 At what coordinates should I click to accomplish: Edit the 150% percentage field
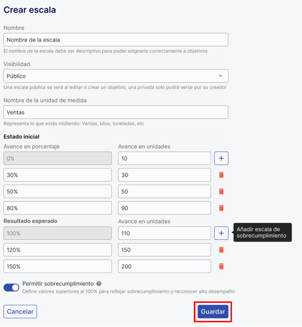click(x=58, y=266)
